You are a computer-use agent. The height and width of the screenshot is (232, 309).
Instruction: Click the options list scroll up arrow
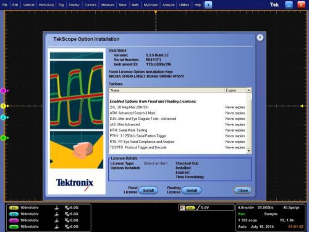pos(248,90)
